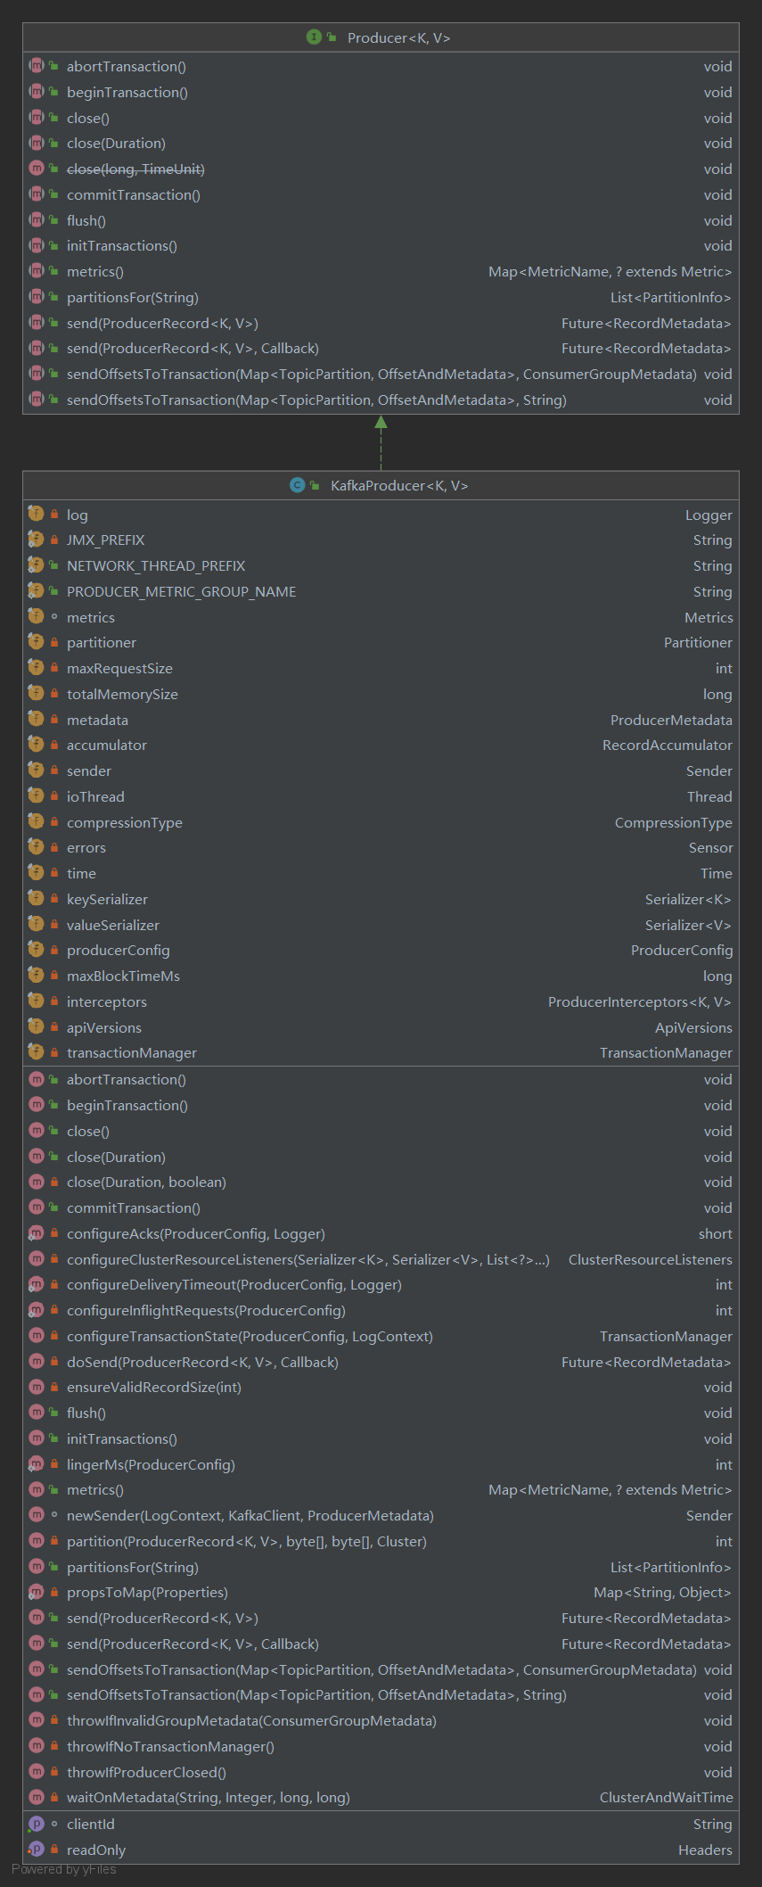
Task: Click the property icon beside clientId
Action: (x=37, y=1824)
